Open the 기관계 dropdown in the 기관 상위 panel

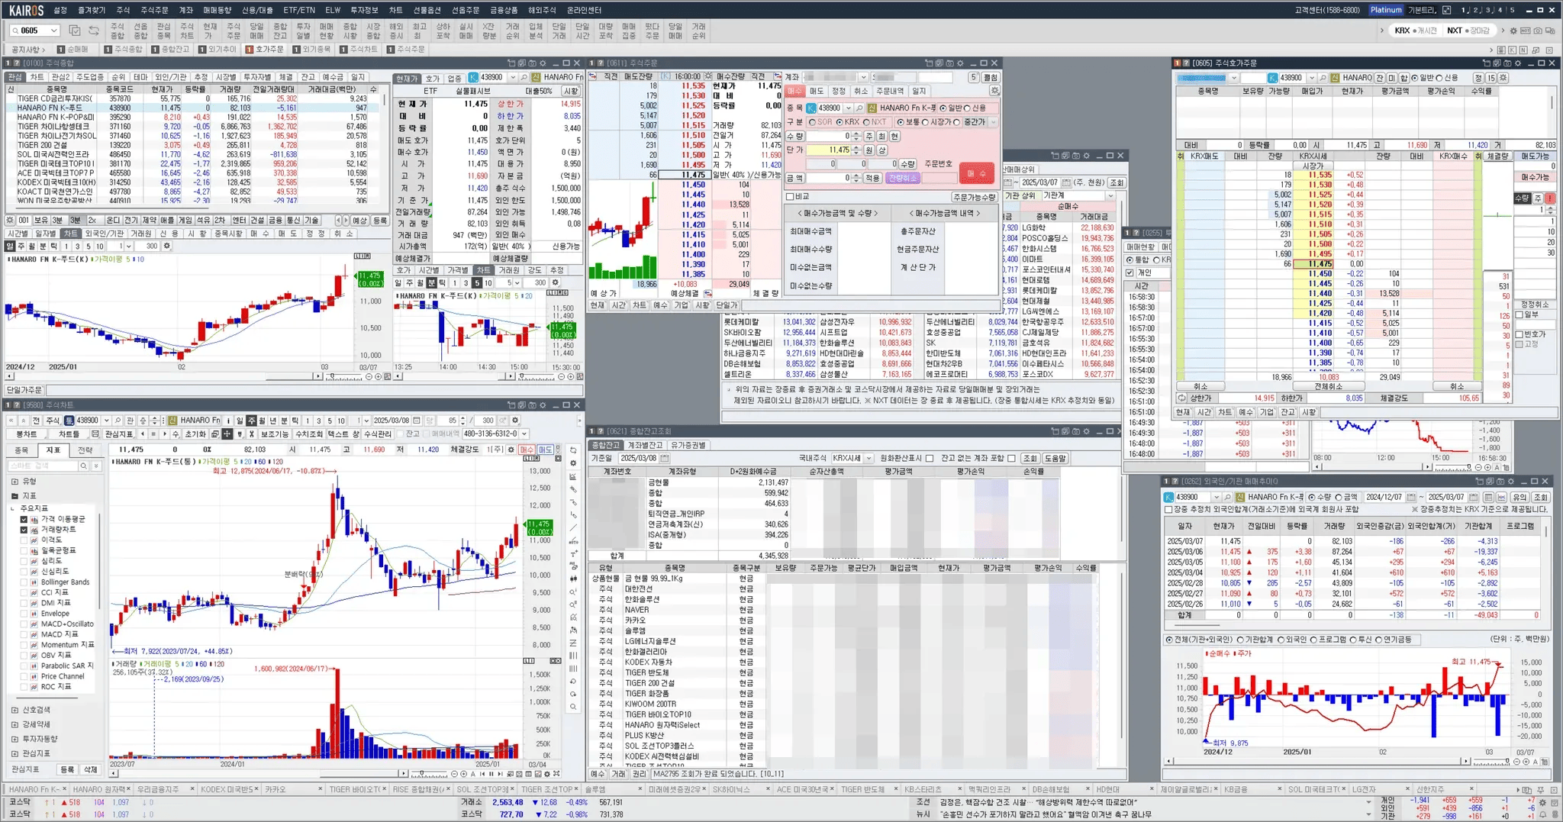1110,196
